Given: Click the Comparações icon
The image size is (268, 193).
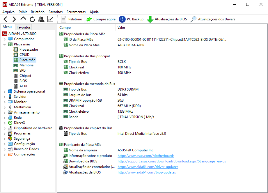Looking at the screenshot, I should pos(10,154).
